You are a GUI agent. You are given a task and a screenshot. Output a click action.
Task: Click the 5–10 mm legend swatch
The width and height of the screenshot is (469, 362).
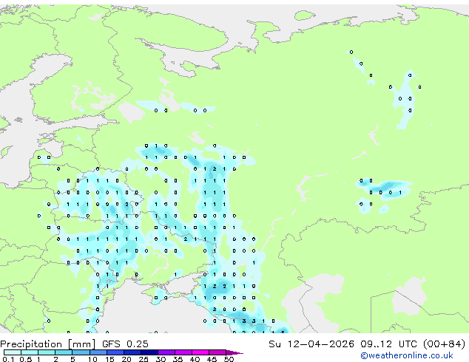pyautogui.click(x=81, y=352)
